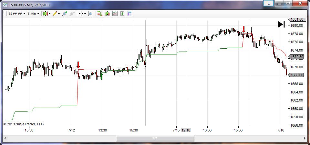Click the horizontal scrollbar thumb

coord(155,138)
